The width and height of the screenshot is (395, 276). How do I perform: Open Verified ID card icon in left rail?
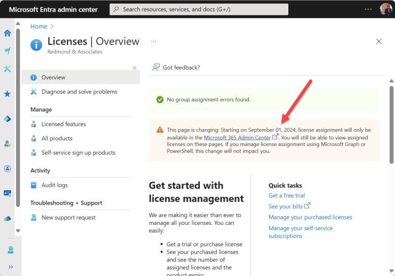coord(8,193)
